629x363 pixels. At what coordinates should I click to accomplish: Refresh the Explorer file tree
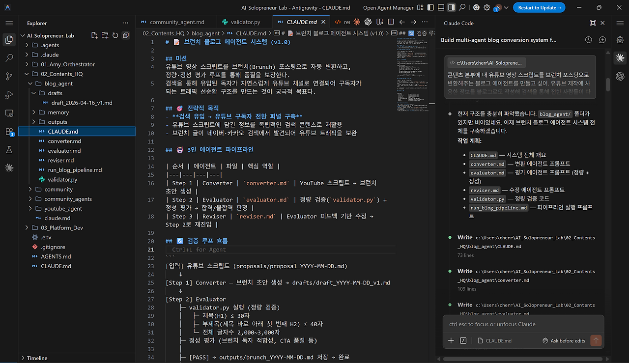click(x=115, y=35)
